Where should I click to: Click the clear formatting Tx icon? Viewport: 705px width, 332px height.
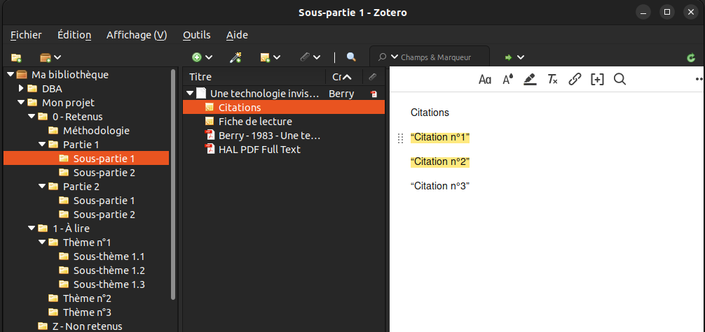553,80
